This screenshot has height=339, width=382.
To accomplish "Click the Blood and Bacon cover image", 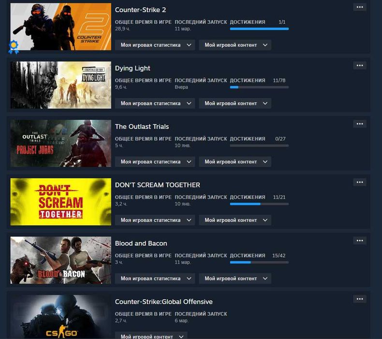I will pyautogui.click(x=60, y=260).
